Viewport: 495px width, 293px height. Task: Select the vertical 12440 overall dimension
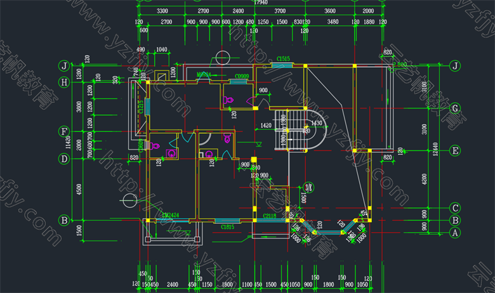435,149
